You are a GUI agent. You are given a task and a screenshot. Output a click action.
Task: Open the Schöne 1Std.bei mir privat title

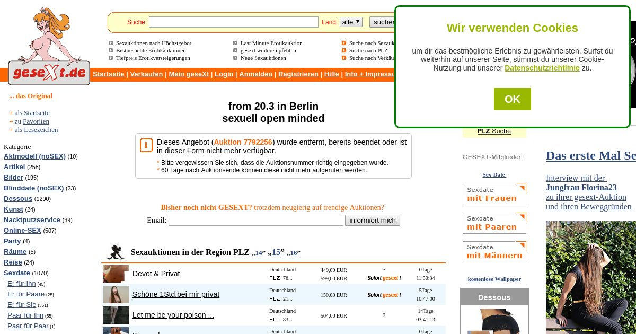click(176, 294)
